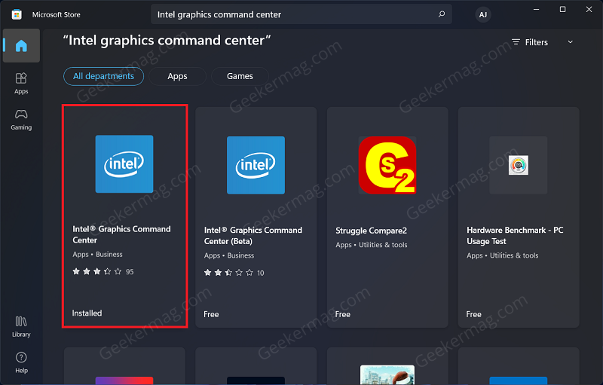Open Intel Graphics Command Center title
603x385 pixels.
(x=121, y=234)
